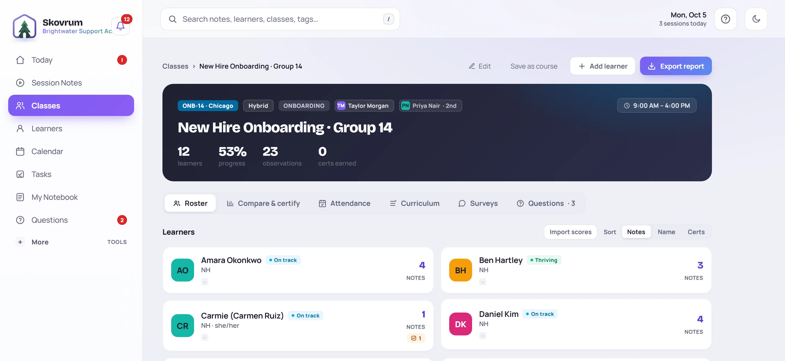The image size is (785, 361).
Task: Open Tasks sidebar item
Action: [x=71, y=174]
